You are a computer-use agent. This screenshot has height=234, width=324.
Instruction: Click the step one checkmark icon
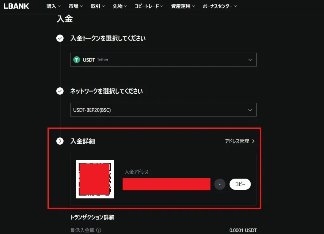(60, 38)
